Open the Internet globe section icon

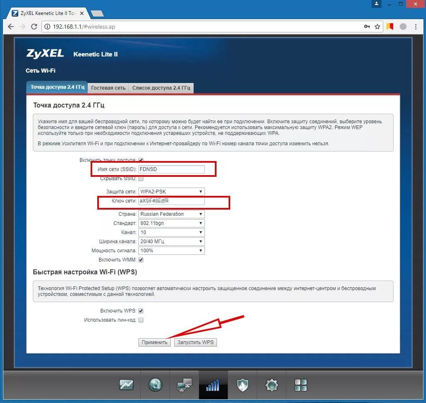point(155,385)
